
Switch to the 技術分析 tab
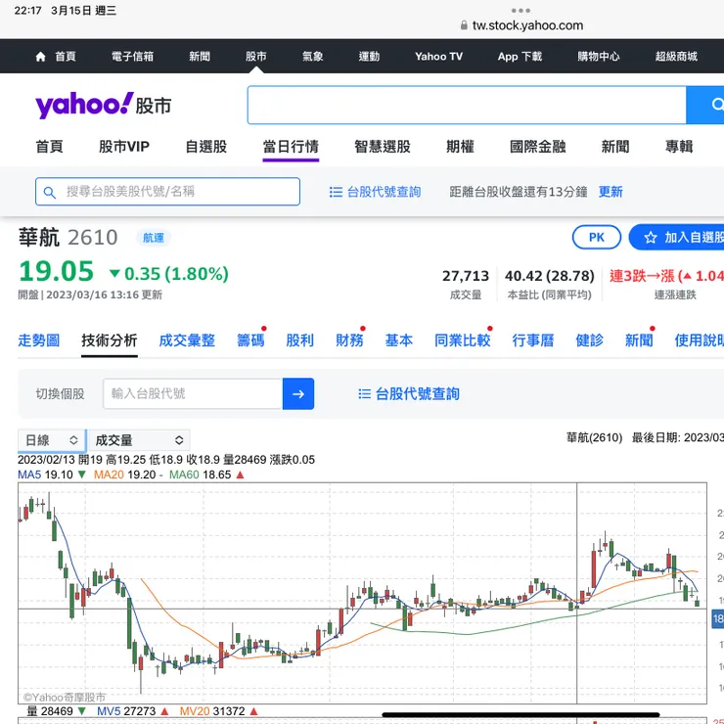(110, 340)
